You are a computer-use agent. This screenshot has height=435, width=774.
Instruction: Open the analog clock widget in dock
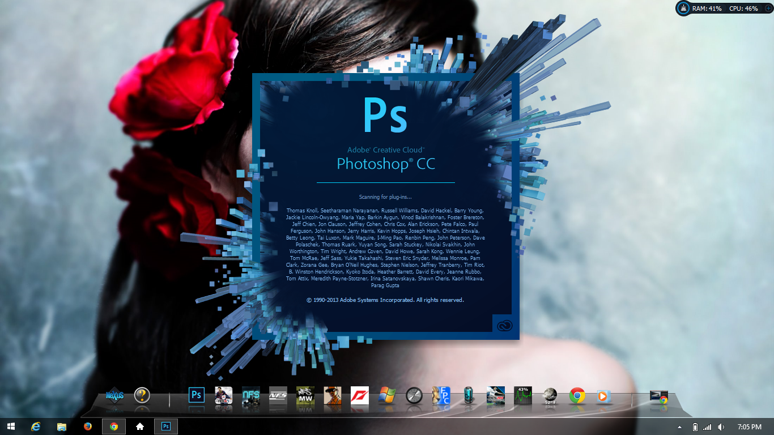coord(414,395)
